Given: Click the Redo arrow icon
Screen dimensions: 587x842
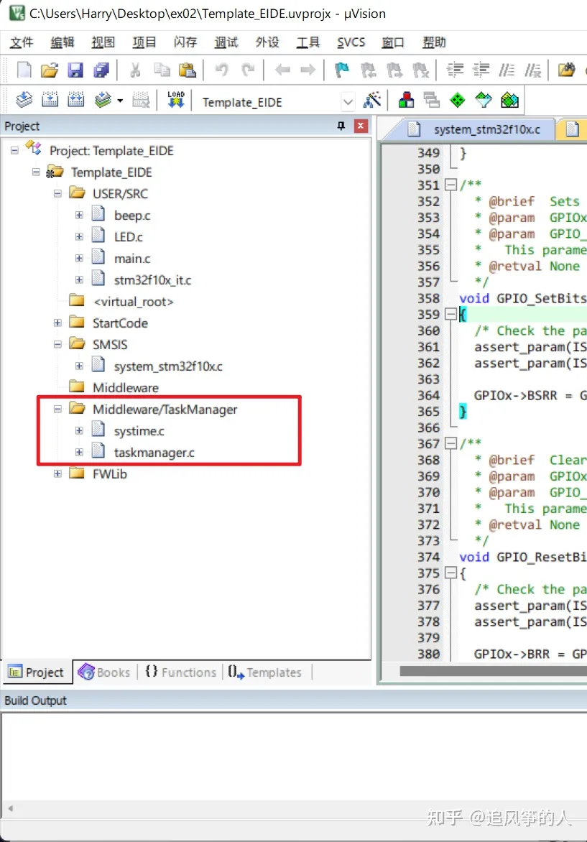Looking at the screenshot, I should [248, 70].
